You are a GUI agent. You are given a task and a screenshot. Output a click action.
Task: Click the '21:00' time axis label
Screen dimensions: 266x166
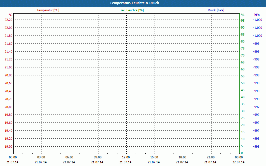[211, 157]
